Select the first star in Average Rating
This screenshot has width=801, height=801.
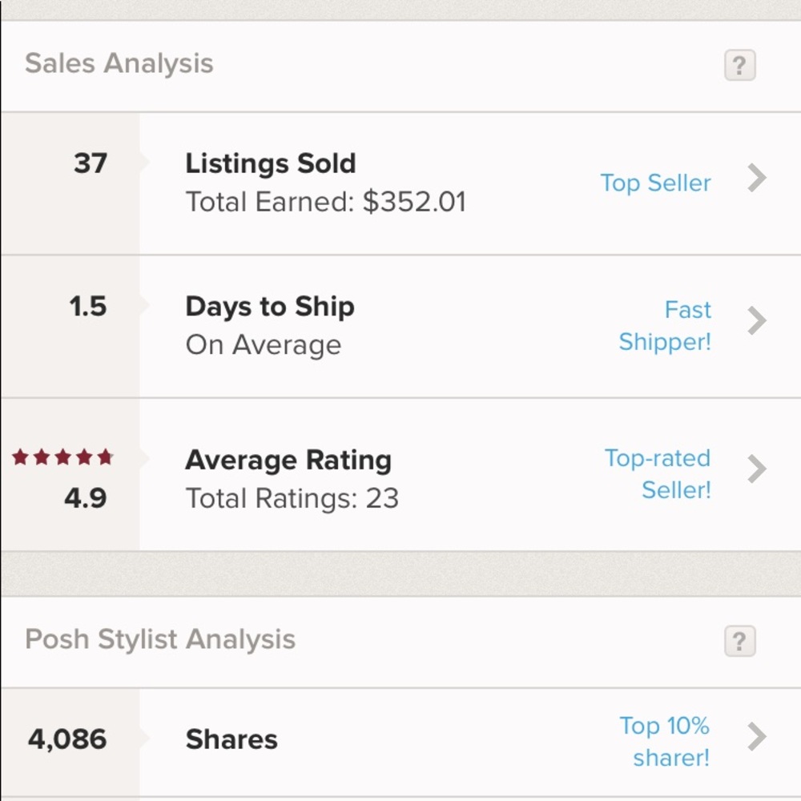(x=19, y=457)
